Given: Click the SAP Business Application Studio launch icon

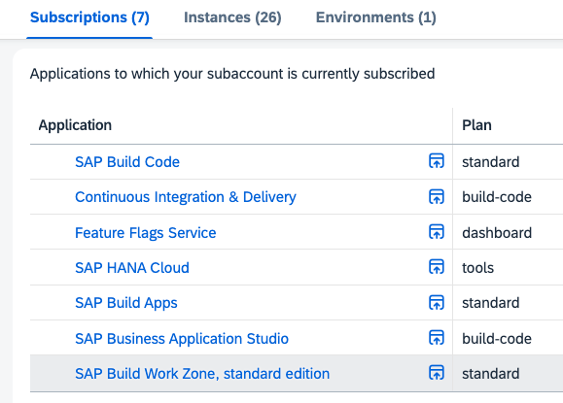Looking at the screenshot, I should coord(437,337).
